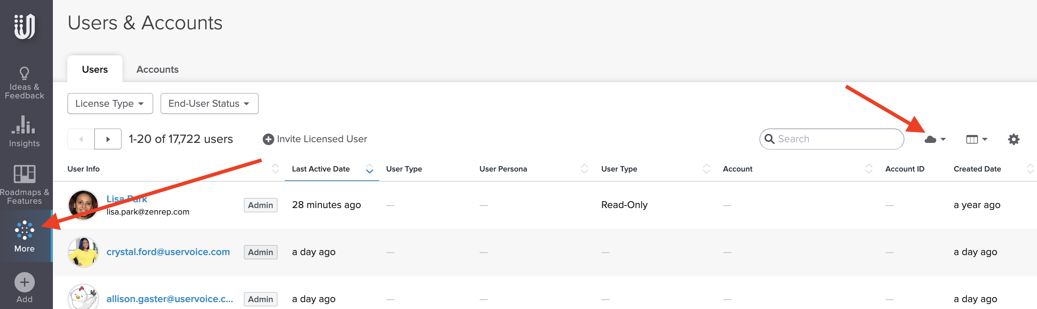This screenshot has width=1037, height=309.
Task: Sort by Last Active Date column
Action: coord(321,169)
